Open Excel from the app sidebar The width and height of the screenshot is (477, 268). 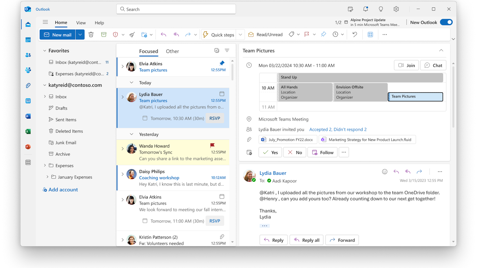[x=28, y=131]
